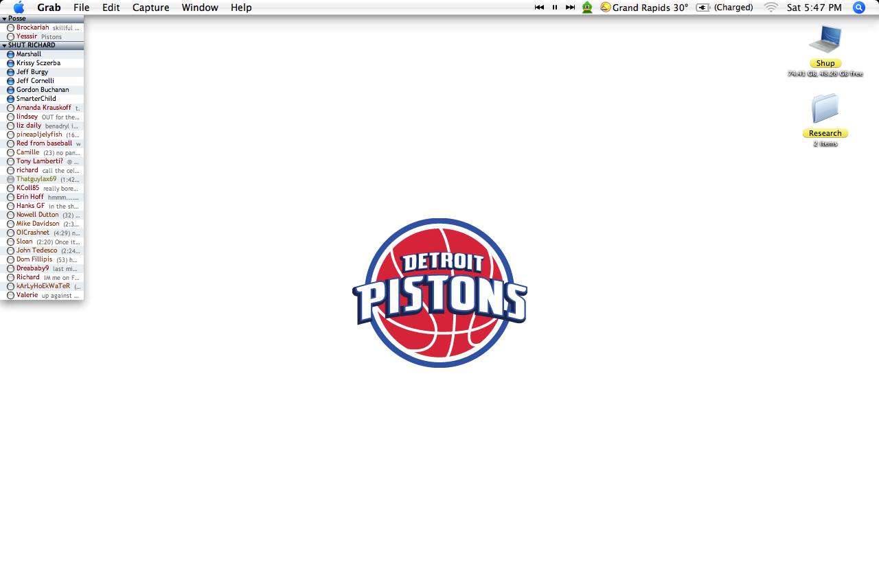
Task: Select buddy John Tedesco
Action: coord(42,250)
